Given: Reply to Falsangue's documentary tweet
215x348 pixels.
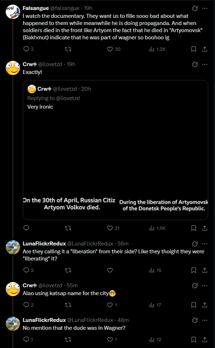Looking at the screenshot, I should pos(26,49).
